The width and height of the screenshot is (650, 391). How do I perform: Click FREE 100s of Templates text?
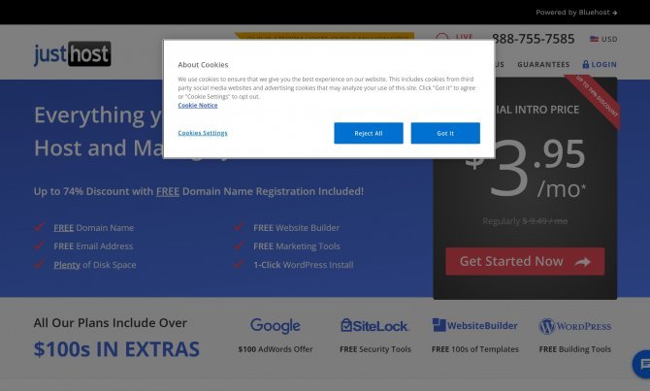pyautogui.click(x=475, y=349)
